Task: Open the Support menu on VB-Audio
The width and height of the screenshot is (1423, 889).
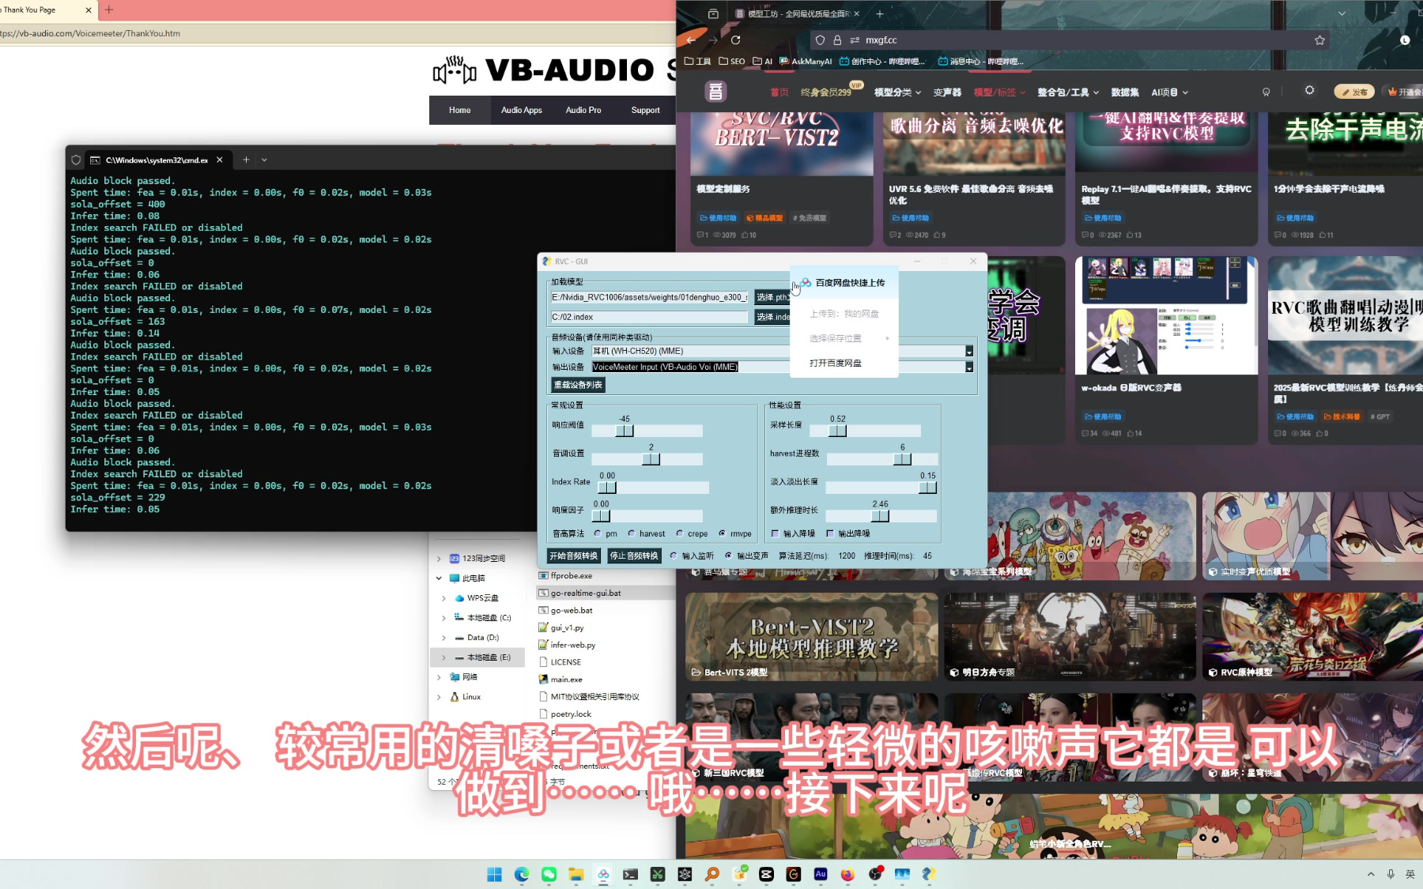Action: coord(645,110)
